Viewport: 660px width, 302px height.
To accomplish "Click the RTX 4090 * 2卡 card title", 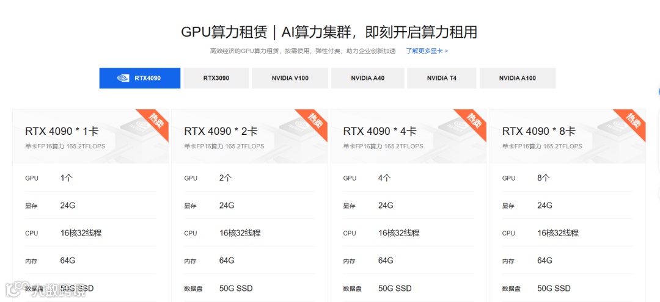I will coord(221,131).
